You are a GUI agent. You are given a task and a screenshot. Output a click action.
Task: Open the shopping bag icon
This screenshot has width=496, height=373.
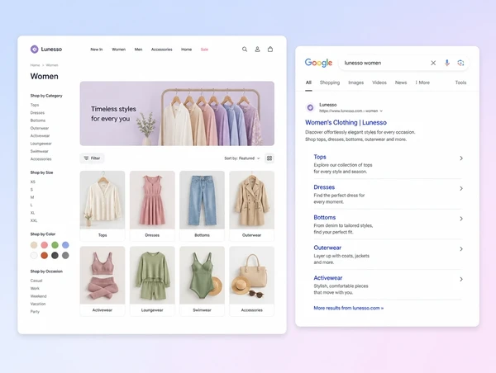pyautogui.click(x=270, y=50)
